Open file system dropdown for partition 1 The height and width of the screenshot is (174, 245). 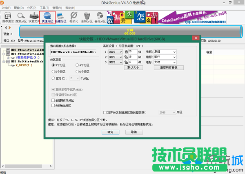pos(116,52)
